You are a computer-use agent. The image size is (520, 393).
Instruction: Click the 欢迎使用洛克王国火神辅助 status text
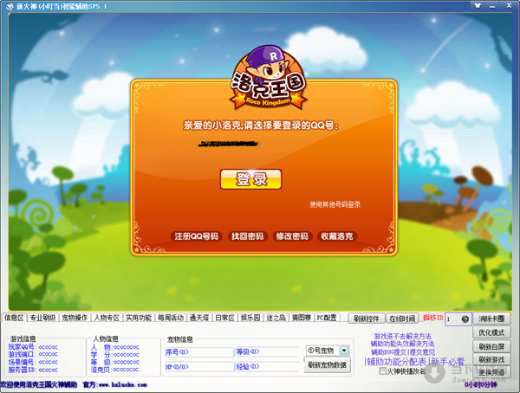click(39, 384)
